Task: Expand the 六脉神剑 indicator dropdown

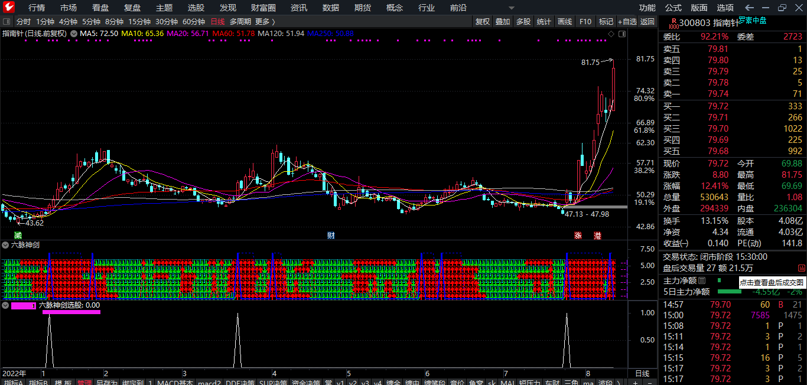Action: [x=5, y=244]
